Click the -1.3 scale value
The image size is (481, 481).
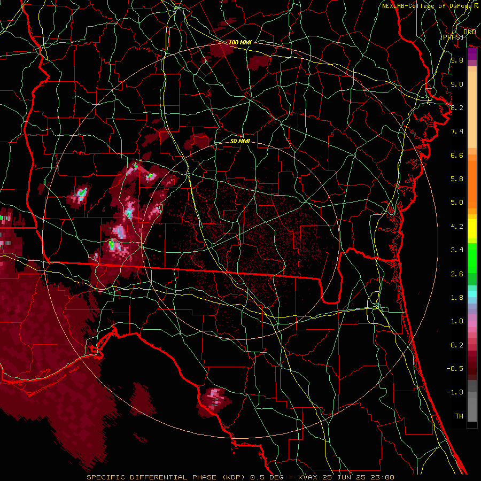coord(455,392)
